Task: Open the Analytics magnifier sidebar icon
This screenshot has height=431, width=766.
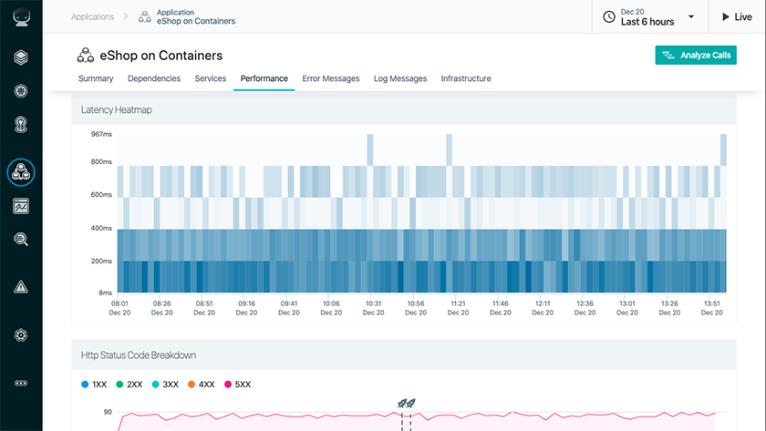Action: click(x=21, y=239)
